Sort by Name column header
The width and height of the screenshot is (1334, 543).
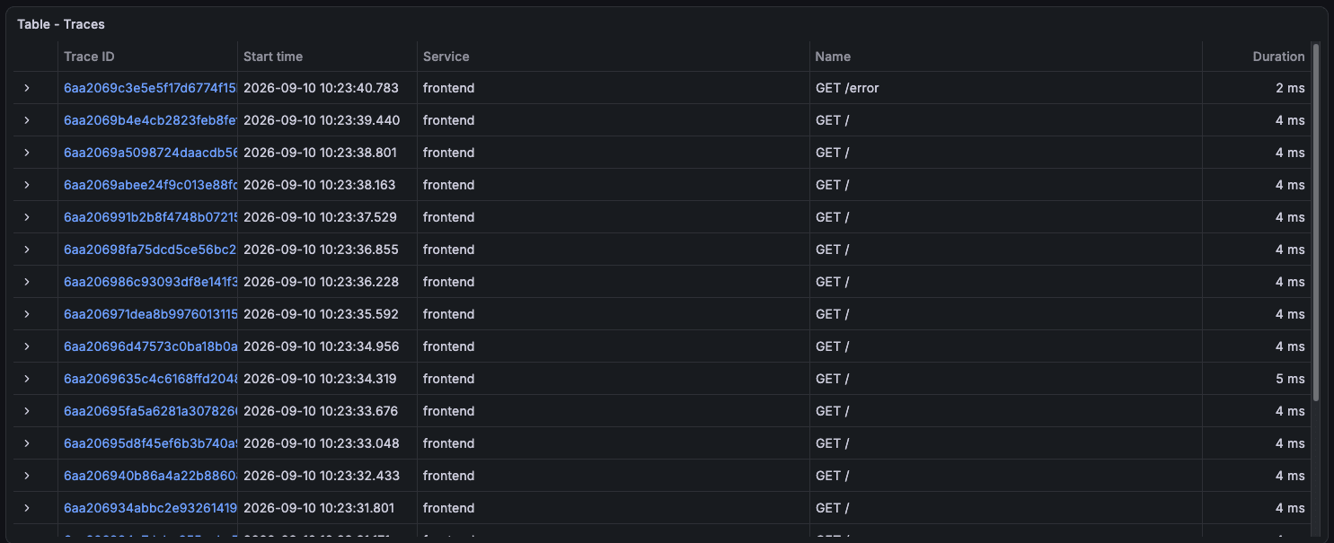point(833,57)
